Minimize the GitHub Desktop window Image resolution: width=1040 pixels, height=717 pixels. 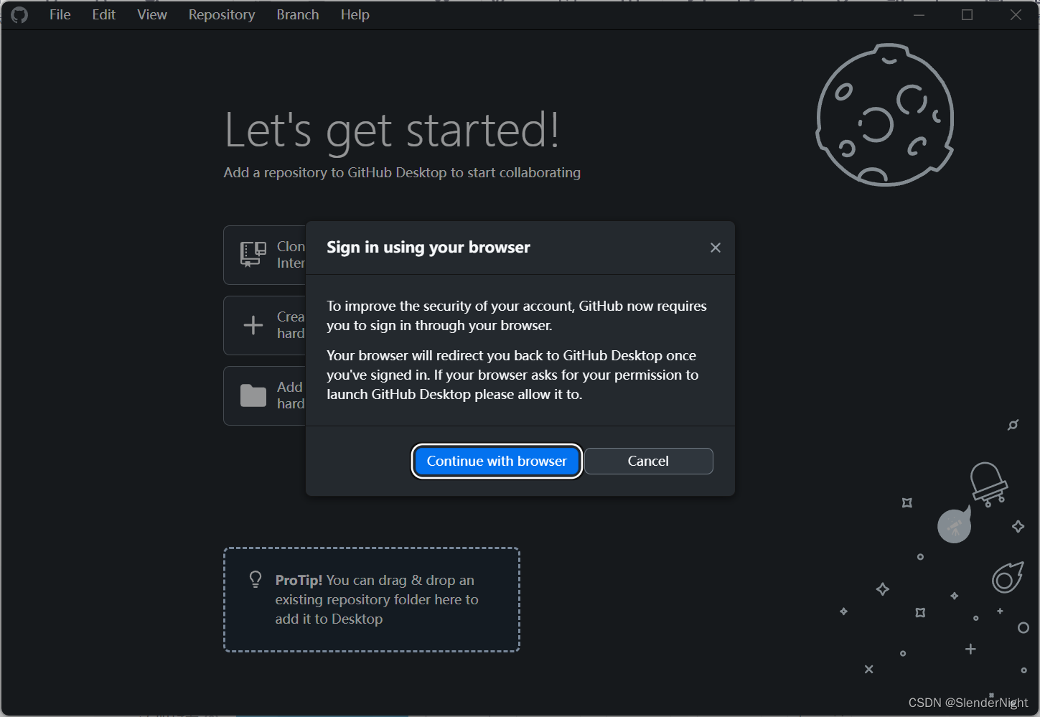point(919,14)
